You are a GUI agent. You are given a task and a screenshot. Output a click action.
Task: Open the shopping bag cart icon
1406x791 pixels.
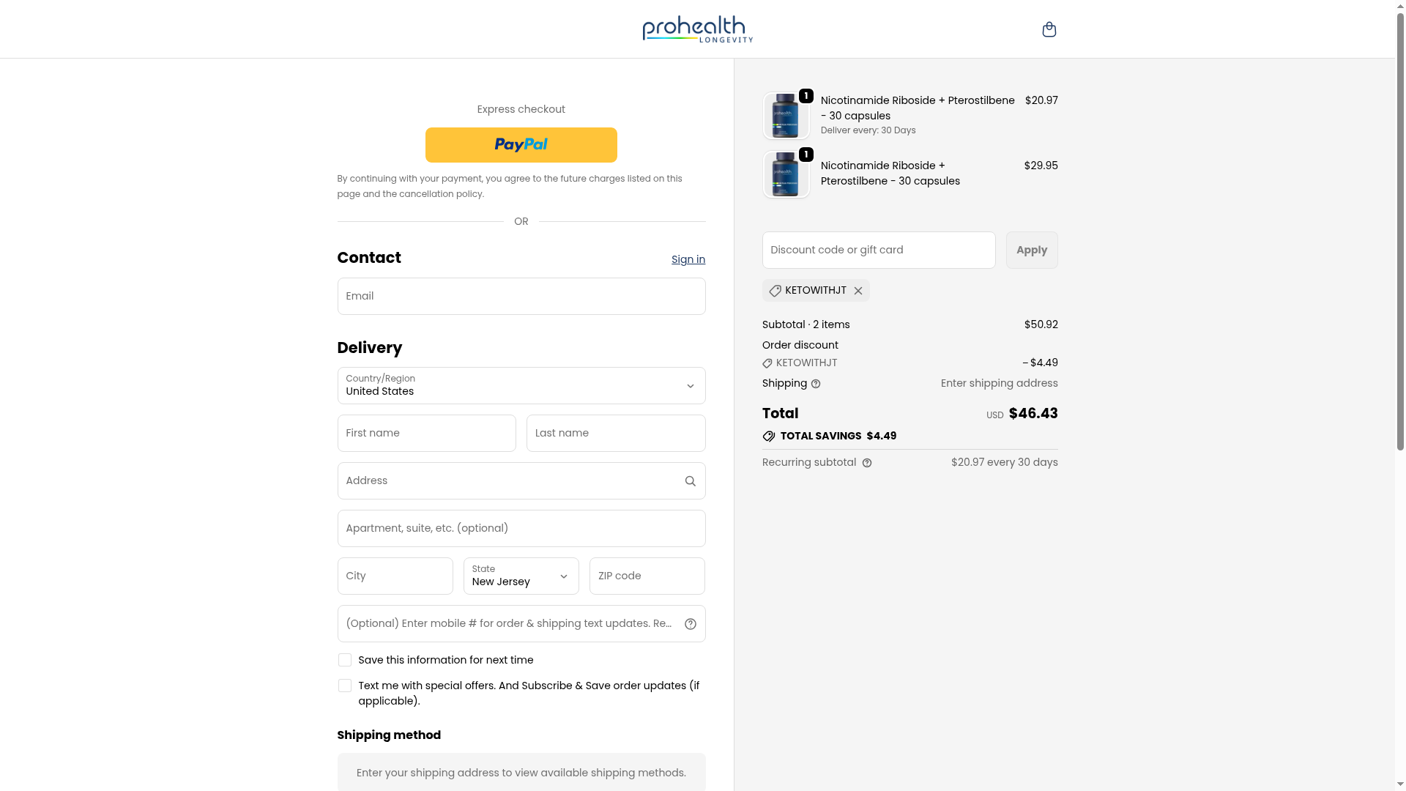point(1049,29)
